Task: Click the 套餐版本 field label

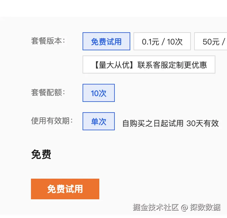Action: point(48,41)
